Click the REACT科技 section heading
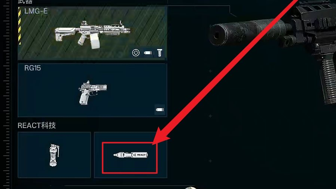 point(37,125)
